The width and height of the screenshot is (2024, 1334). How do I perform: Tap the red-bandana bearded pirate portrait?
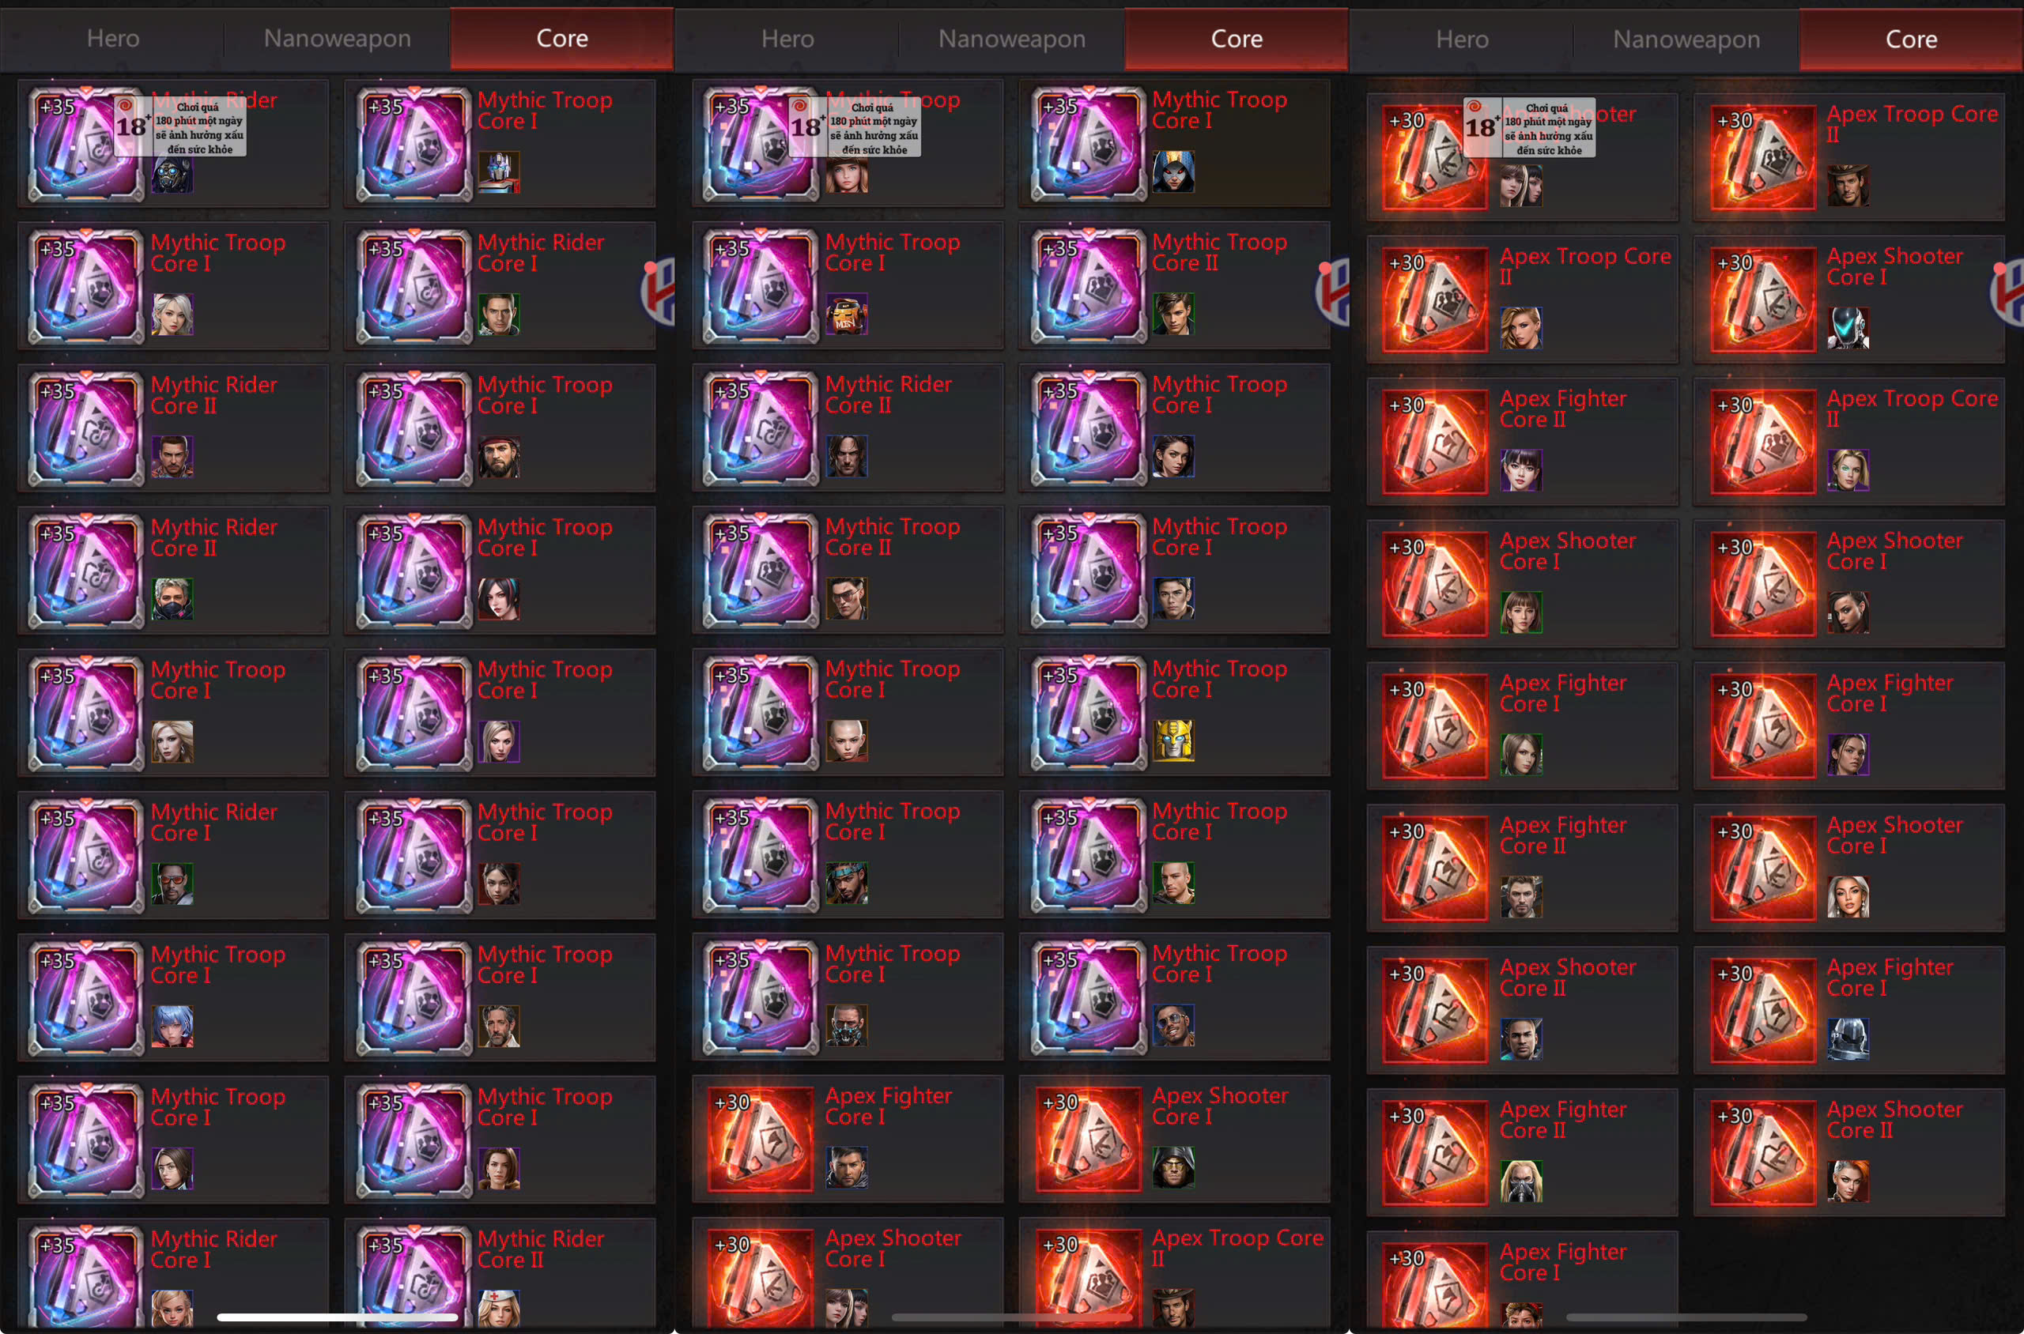coord(499,457)
